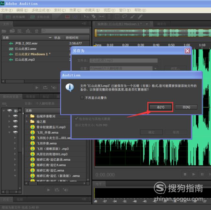Viewport: 211px width, 210px height.
Task: Click the search field in the Files panel
Action: tap(65, 31)
